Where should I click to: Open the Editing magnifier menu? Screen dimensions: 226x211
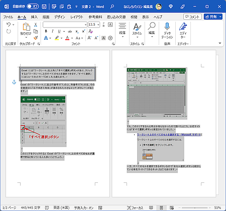coord(152,30)
